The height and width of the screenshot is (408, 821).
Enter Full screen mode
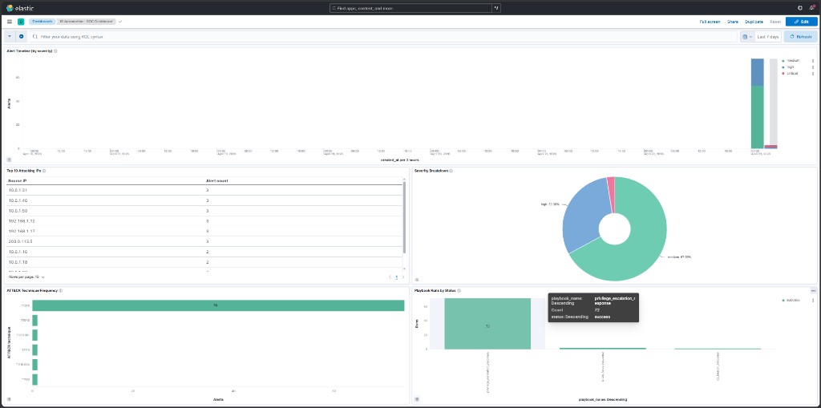pyautogui.click(x=710, y=22)
